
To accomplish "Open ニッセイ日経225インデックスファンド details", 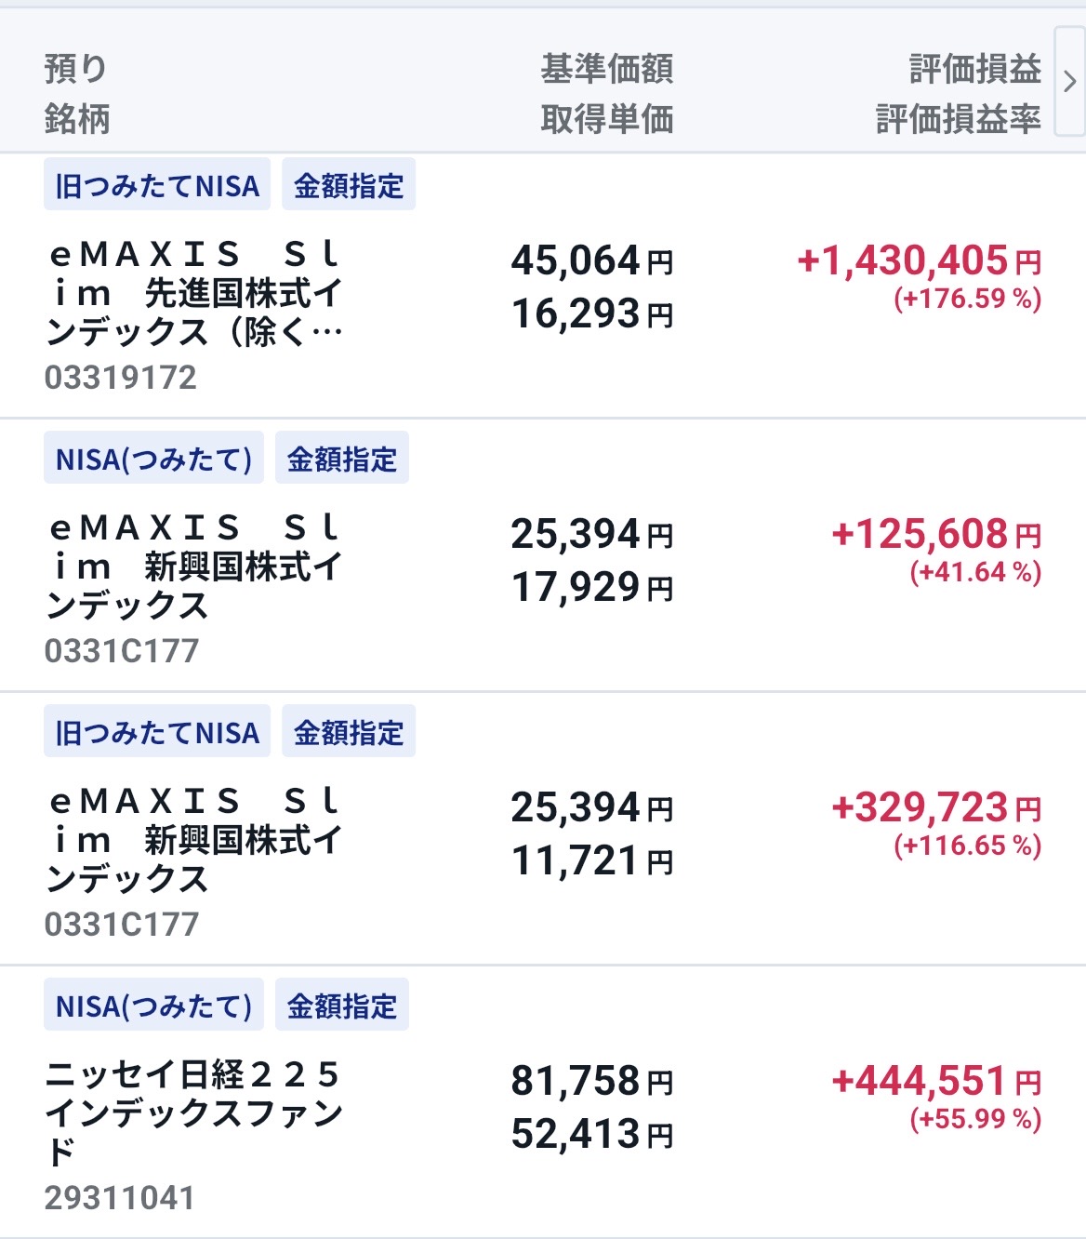I will [543, 1102].
